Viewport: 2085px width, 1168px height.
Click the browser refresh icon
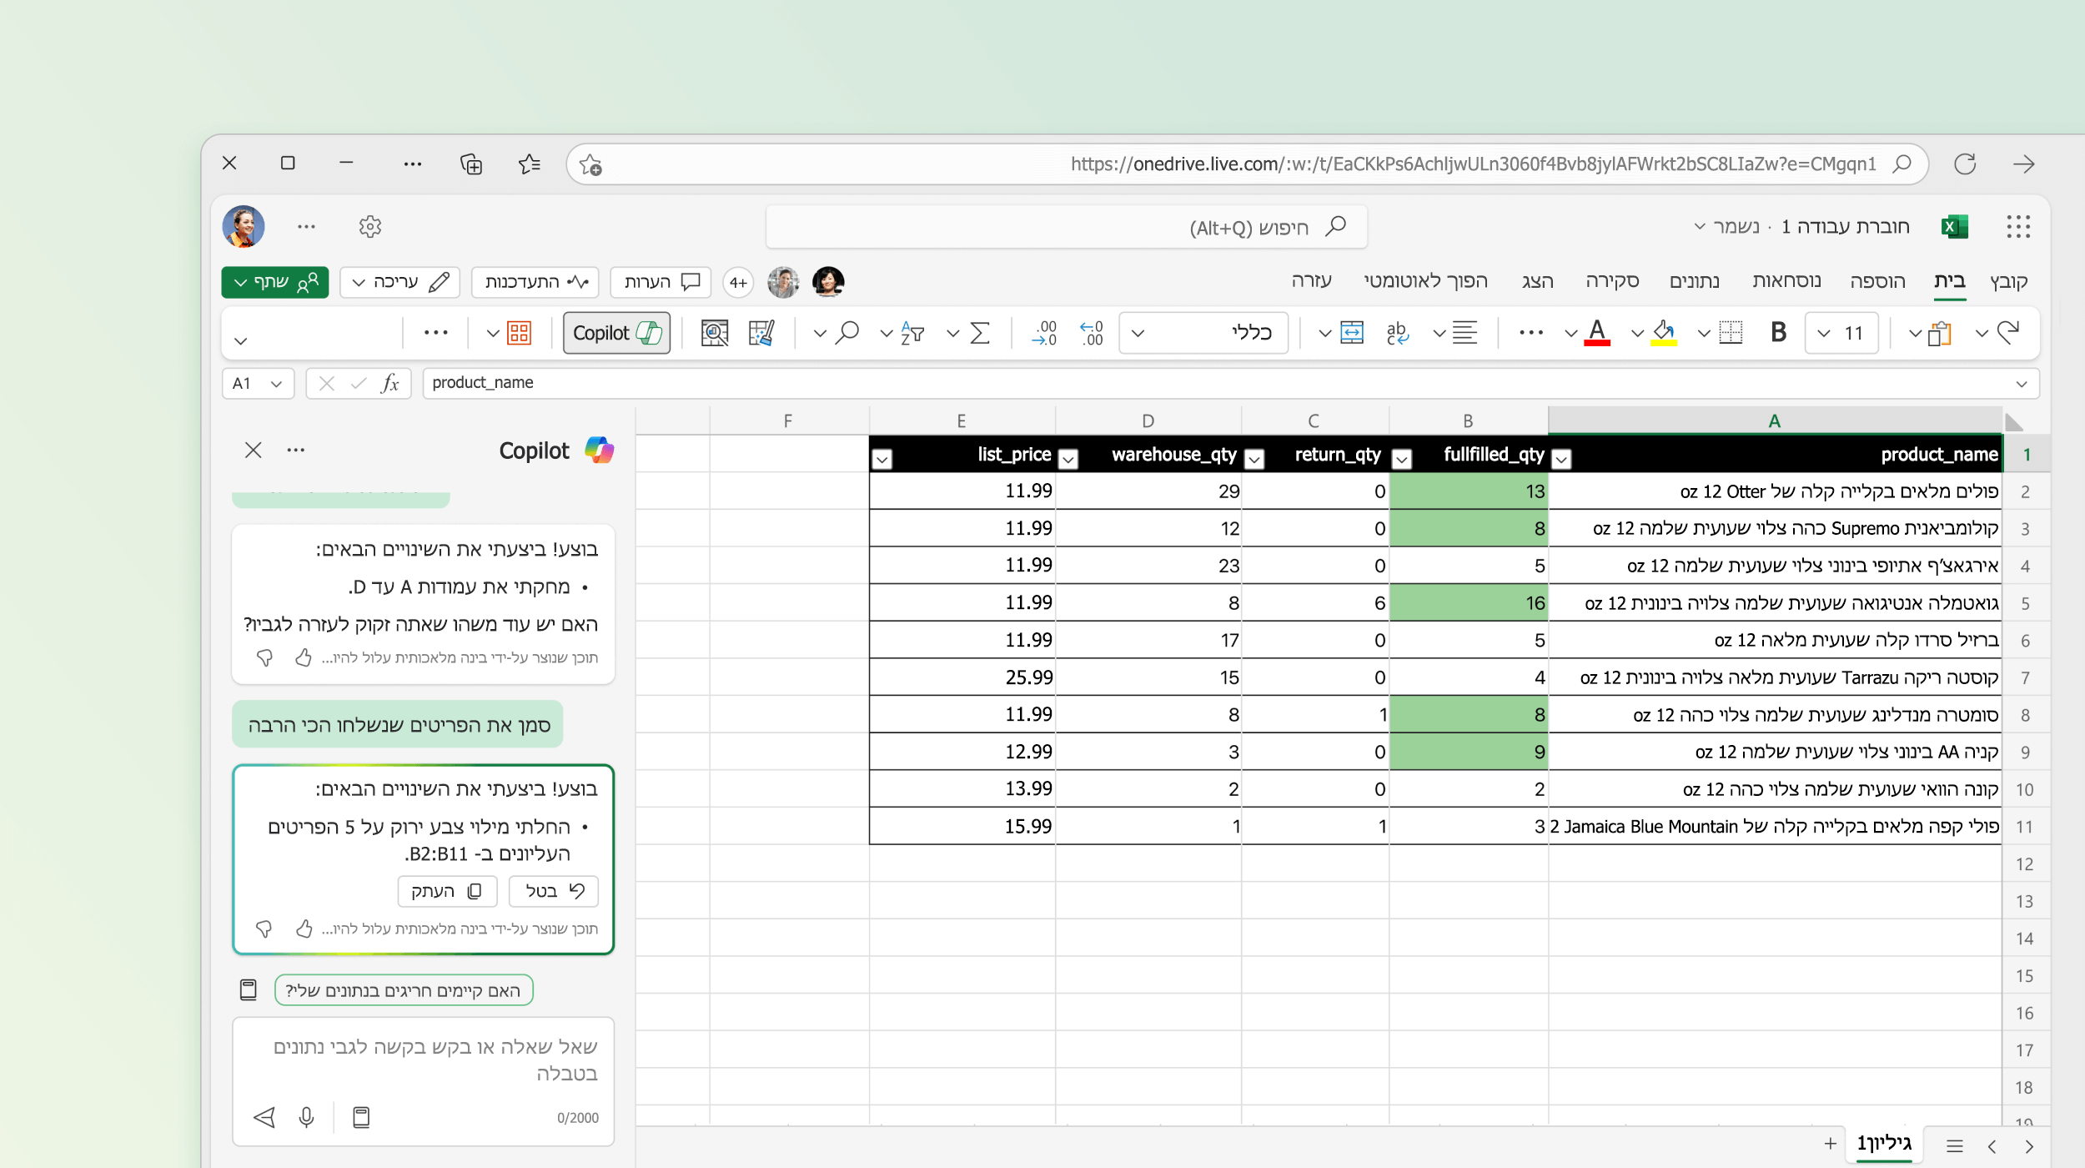(x=1965, y=164)
